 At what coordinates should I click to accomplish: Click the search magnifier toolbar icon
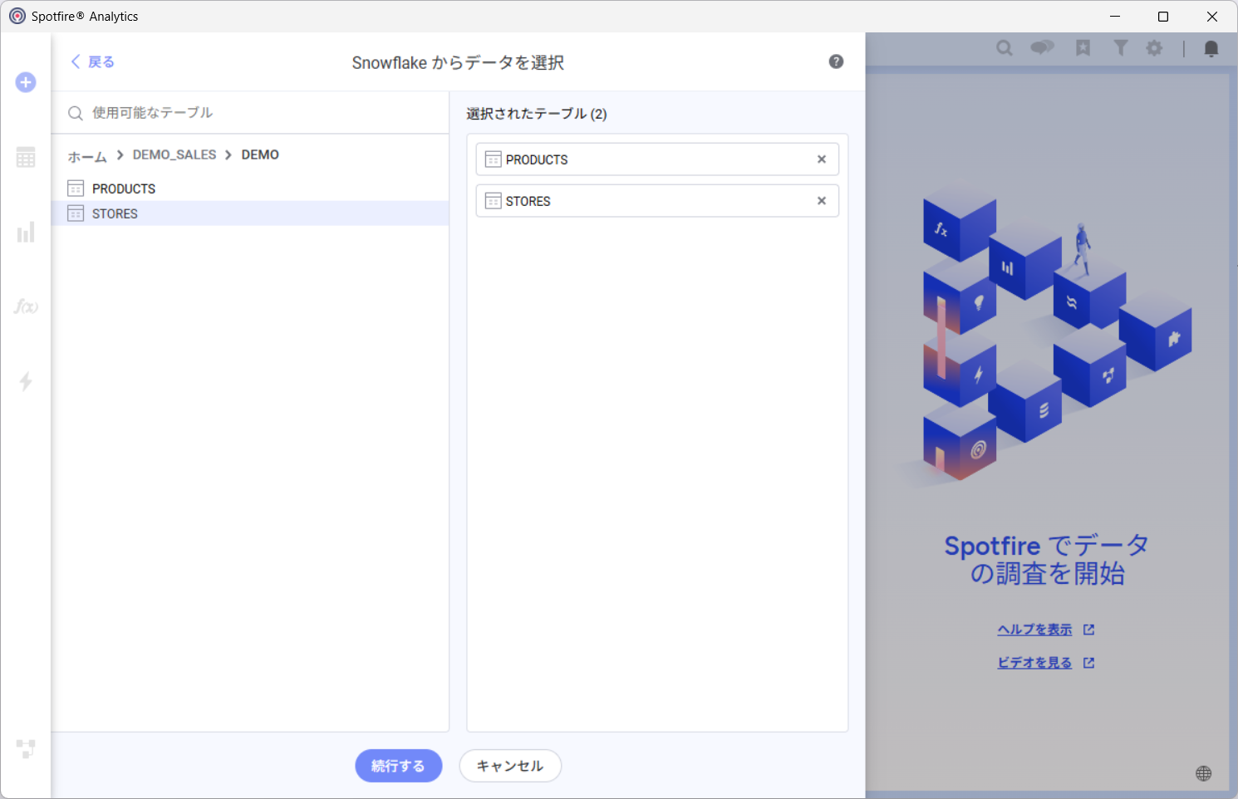click(x=1005, y=48)
